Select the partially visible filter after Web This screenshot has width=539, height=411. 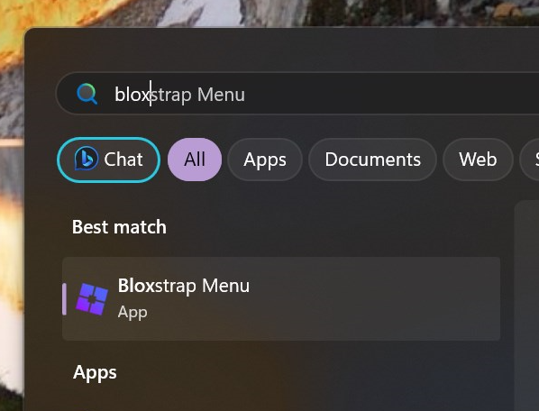pyautogui.click(x=530, y=160)
